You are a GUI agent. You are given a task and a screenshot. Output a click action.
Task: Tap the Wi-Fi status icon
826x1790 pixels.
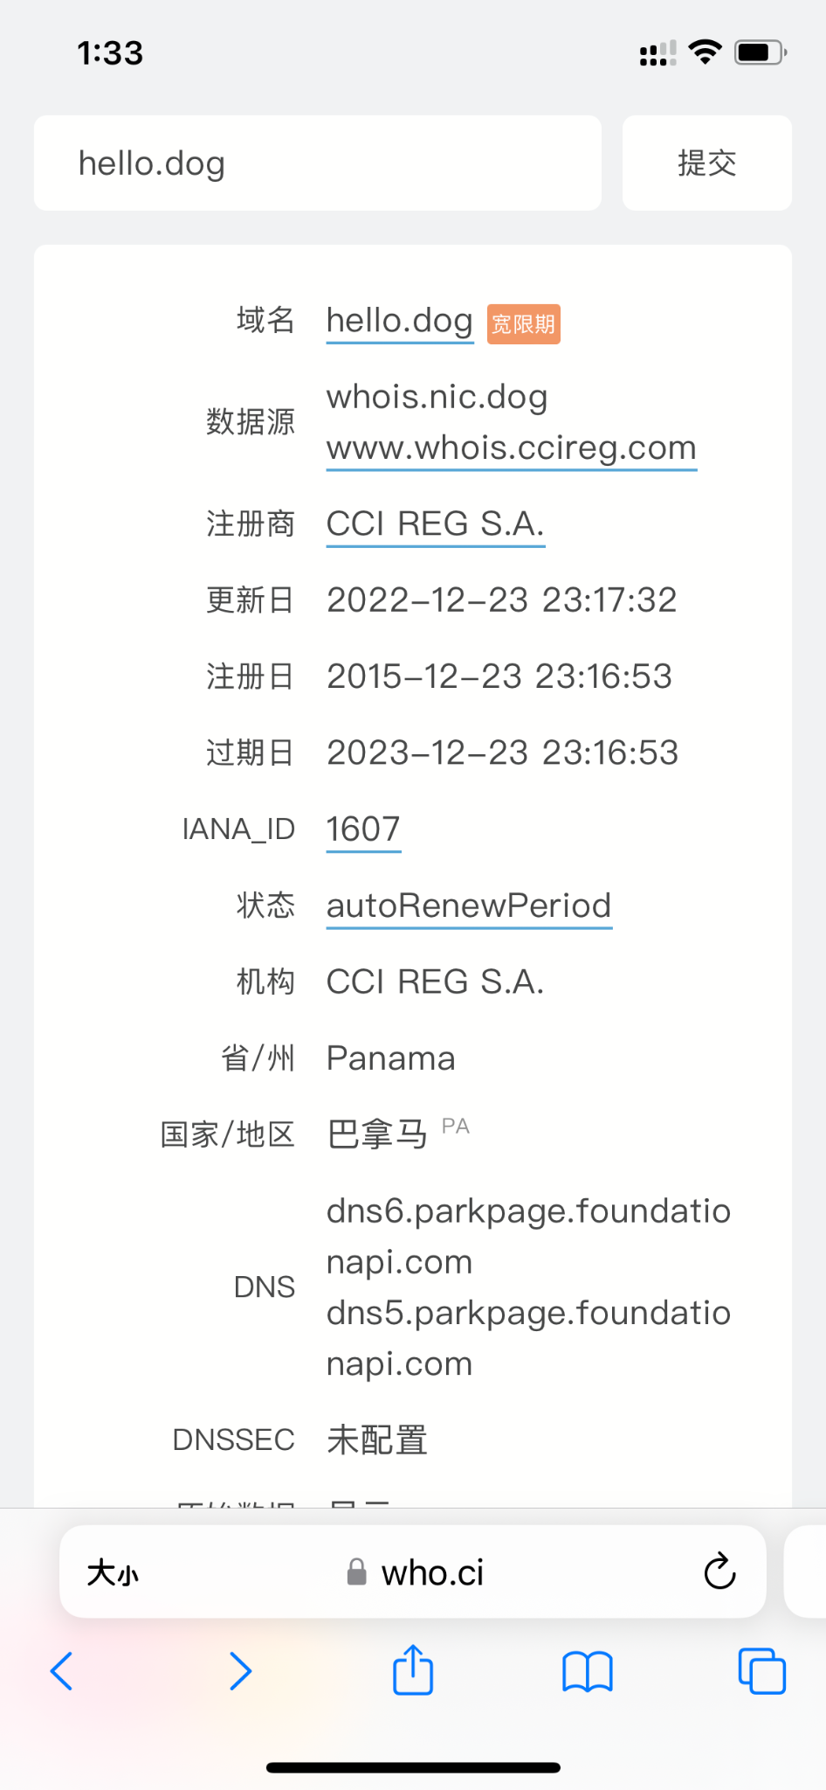coord(705,52)
